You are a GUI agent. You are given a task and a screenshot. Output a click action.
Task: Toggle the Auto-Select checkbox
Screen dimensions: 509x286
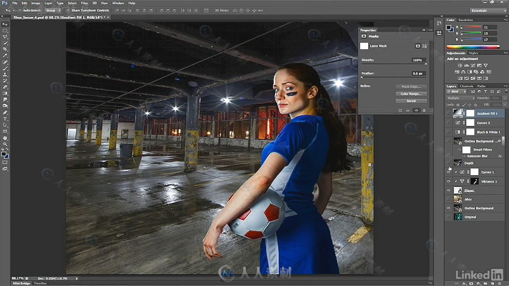click(x=20, y=10)
